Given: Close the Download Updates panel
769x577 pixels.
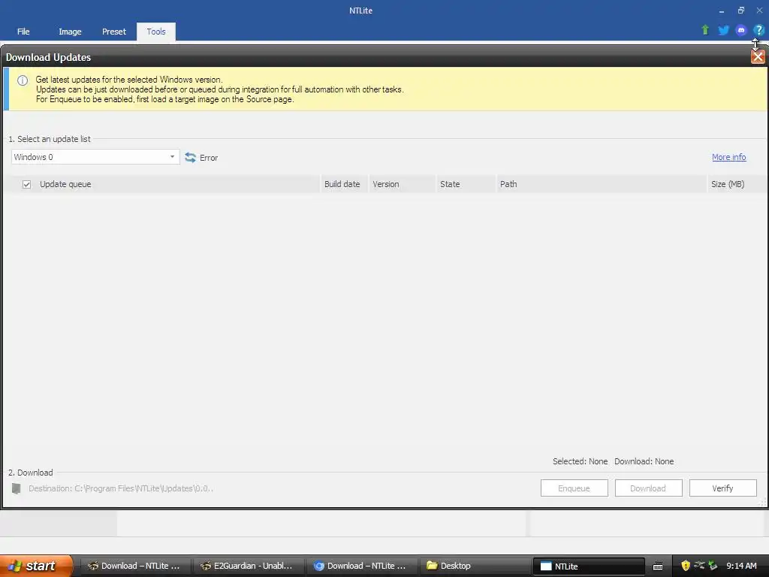Looking at the screenshot, I should [758, 57].
